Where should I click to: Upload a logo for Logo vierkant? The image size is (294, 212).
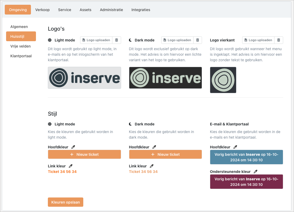[258, 40]
